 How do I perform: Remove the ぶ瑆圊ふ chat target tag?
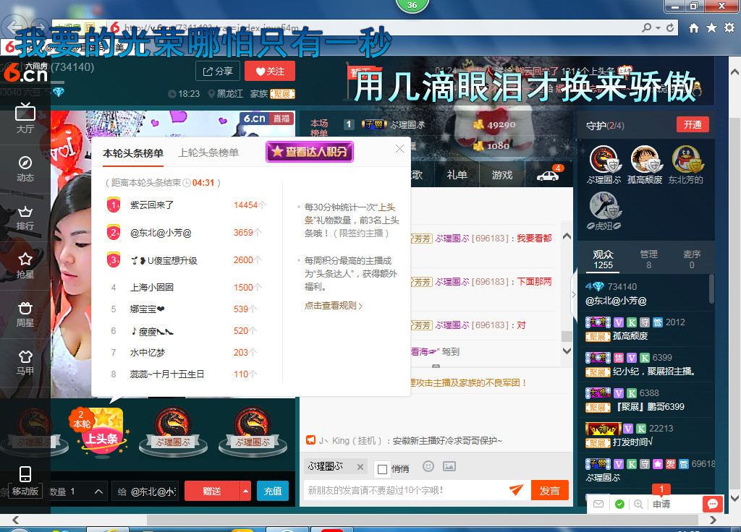(x=360, y=467)
